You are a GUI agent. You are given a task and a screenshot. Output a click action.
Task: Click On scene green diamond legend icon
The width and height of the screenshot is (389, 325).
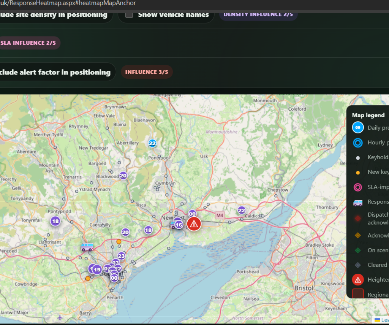click(x=358, y=250)
